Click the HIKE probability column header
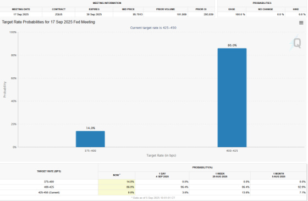 (x=296, y=9)
